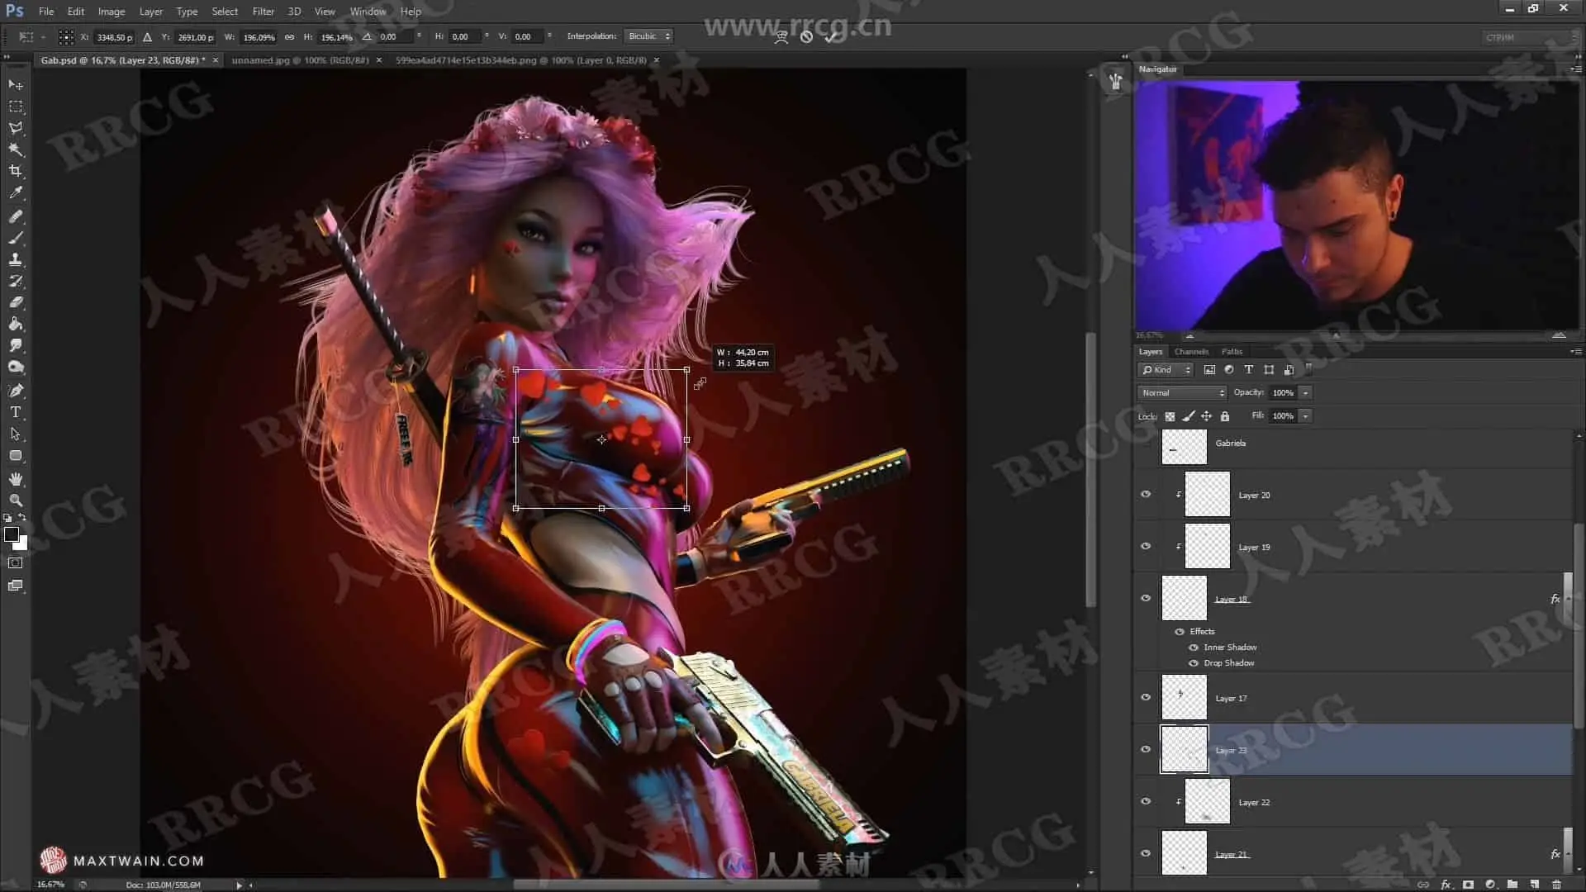Screen dimensions: 1586x892
Task: Select the Type tool
Action: click(x=16, y=412)
